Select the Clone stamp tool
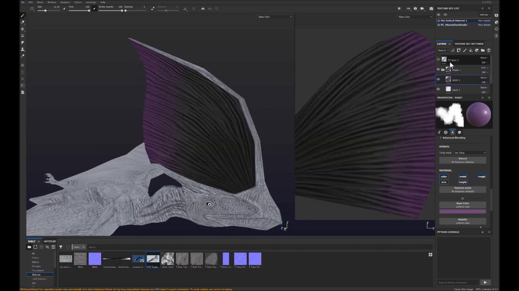The image size is (519, 291). coord(23,49)
